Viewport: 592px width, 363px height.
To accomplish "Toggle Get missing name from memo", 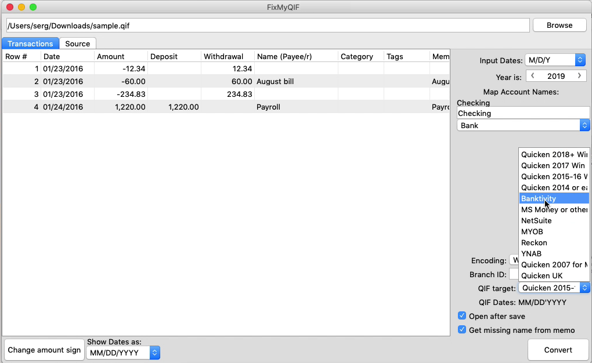I will (x=462, y=329).
